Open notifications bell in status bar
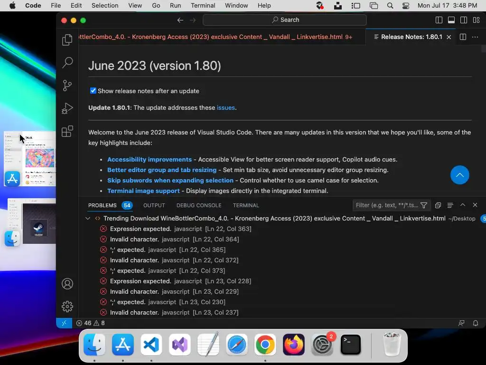 pyautogui.click(x=476, y=323)
